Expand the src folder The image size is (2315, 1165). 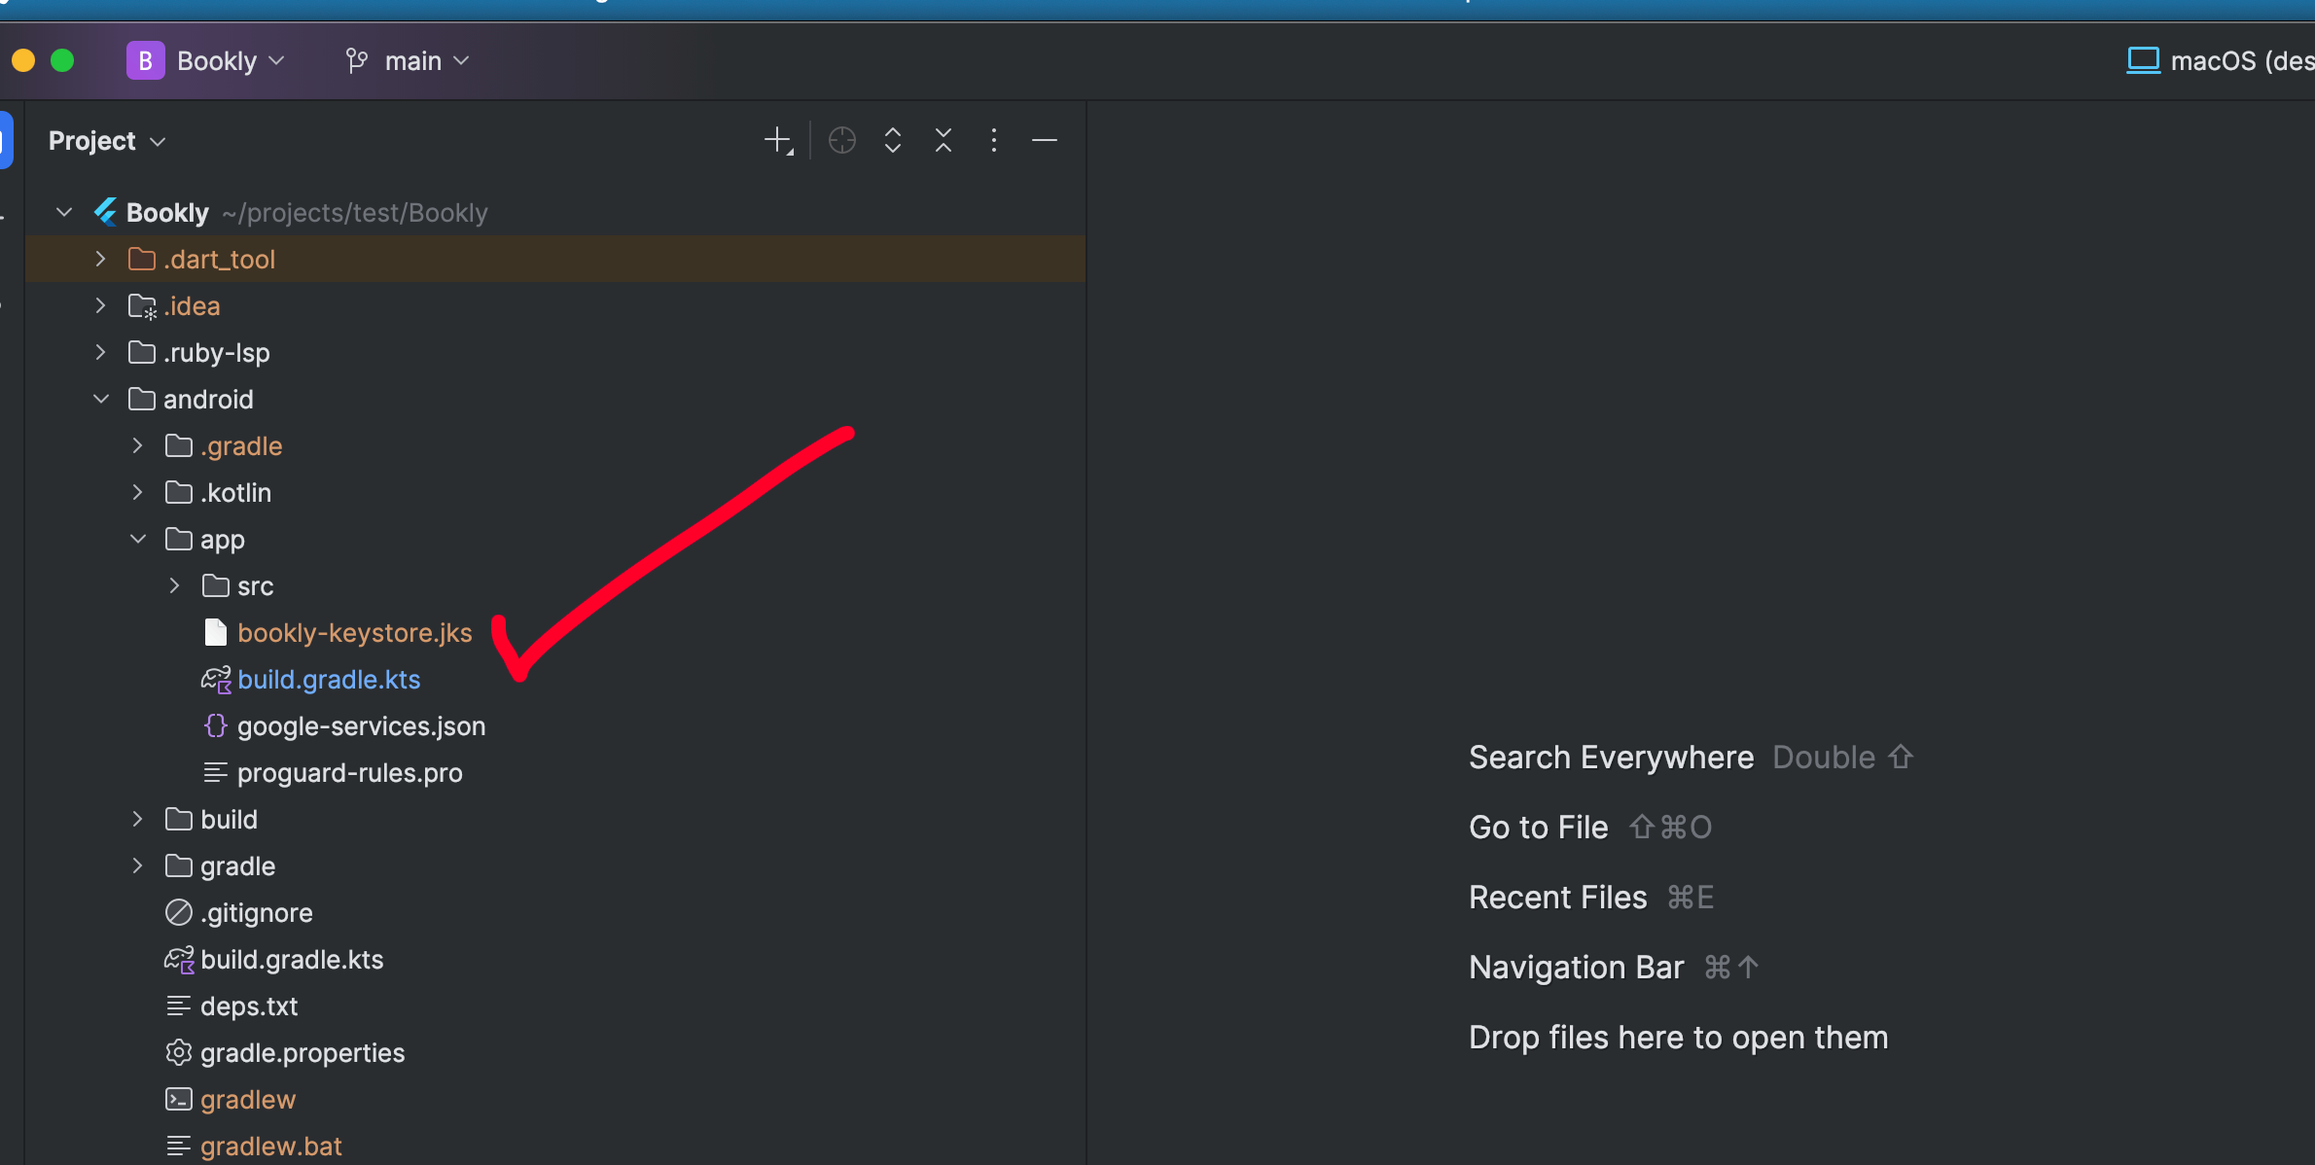point(174,585)
